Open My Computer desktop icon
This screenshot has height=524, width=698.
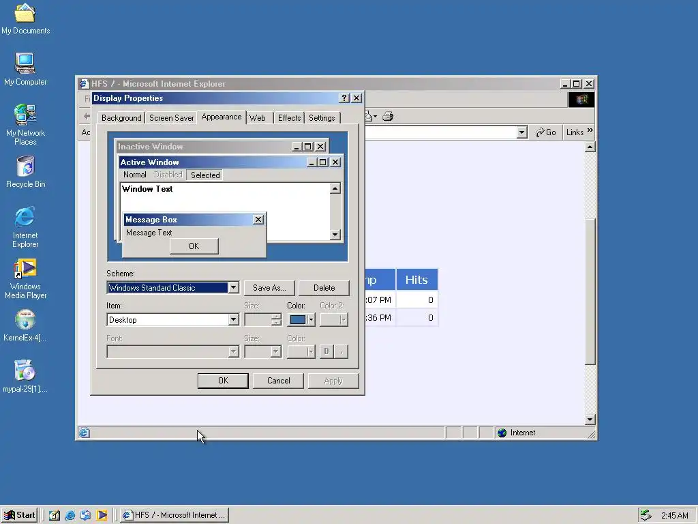(x=25, y=69)
